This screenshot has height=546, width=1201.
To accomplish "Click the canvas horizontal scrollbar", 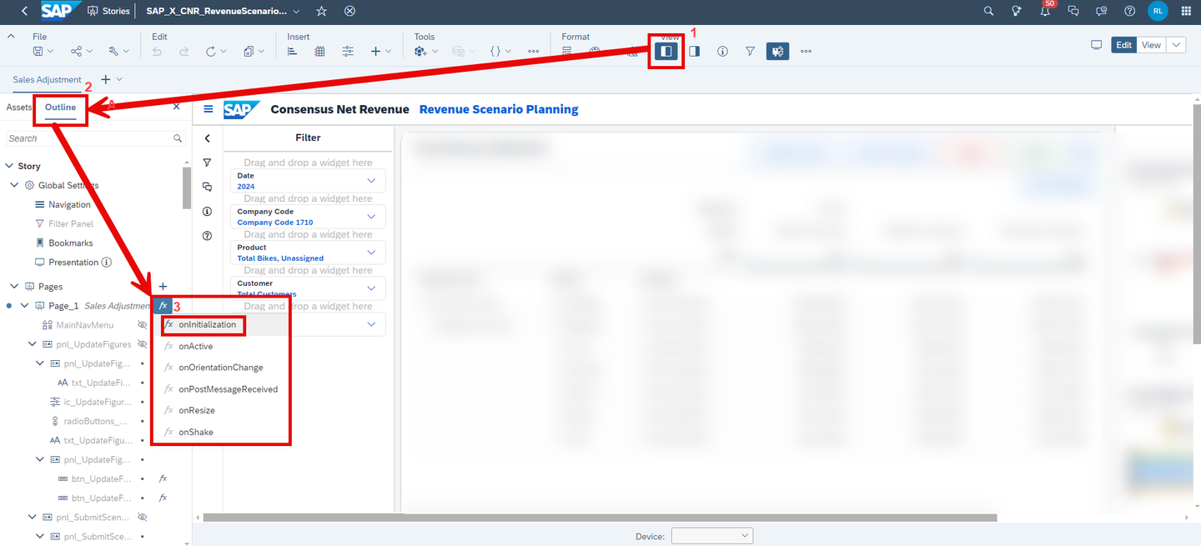I will [600, 518].
